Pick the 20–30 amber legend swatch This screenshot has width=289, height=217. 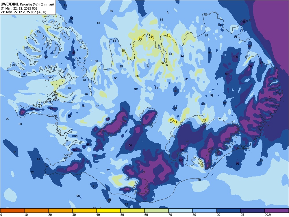click(60, 211)
